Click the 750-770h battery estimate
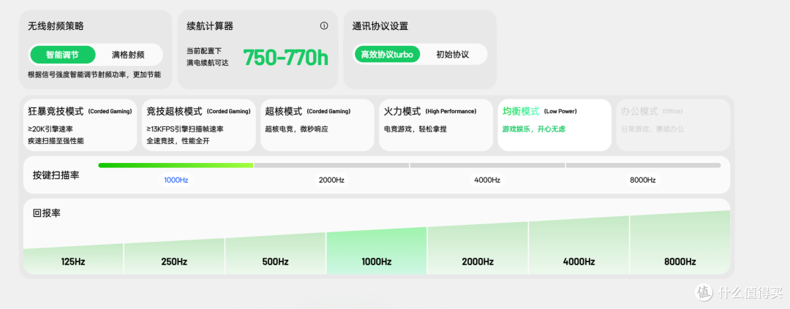This screenshot has width=790, height=309. pos(286,58)
